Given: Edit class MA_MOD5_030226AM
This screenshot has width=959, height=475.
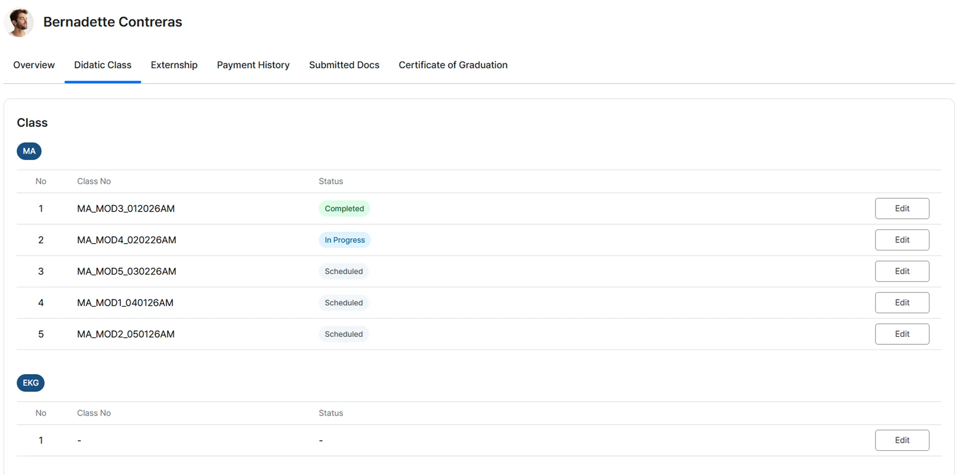Looking at the screenshot, I should (x=901, y=271).
